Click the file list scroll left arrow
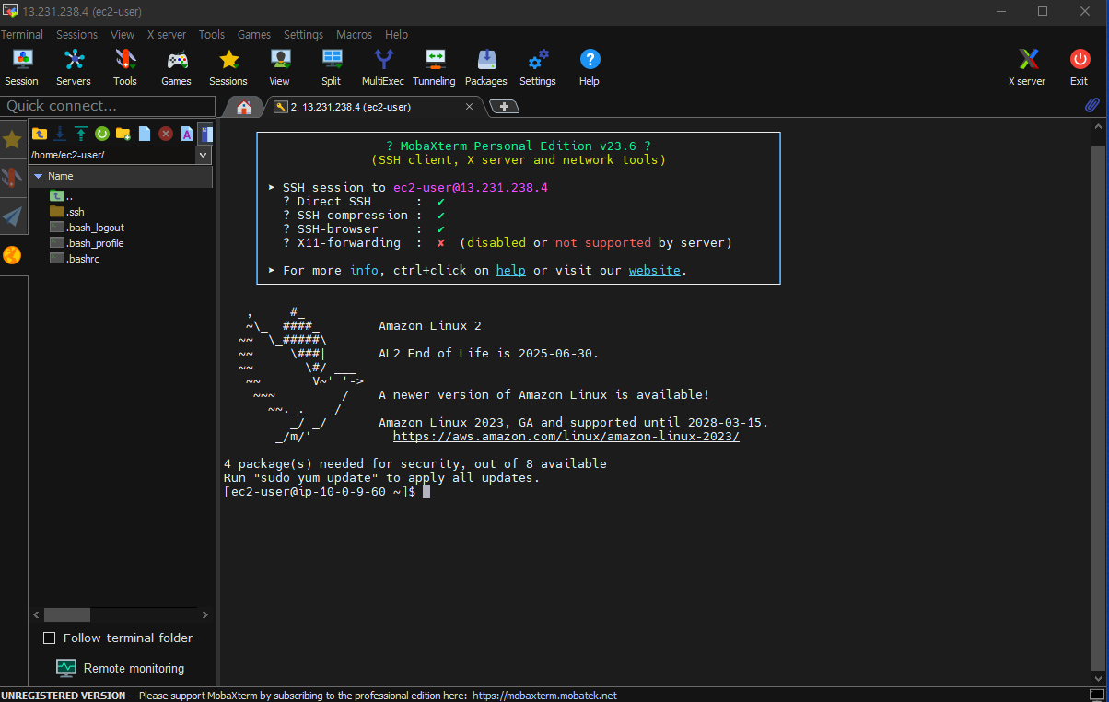Image resolution: width=1109 pixels, height=702 pixels. [x=36, y=614]
